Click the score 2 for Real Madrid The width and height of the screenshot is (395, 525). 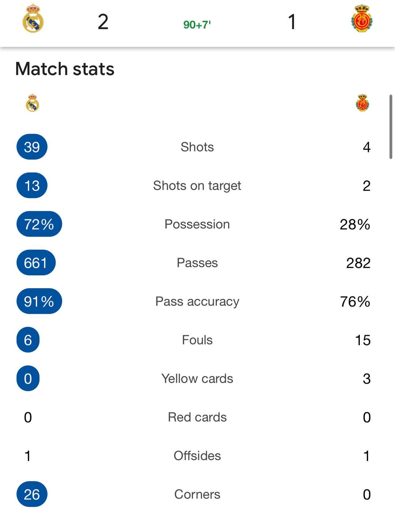coord(104,22)
